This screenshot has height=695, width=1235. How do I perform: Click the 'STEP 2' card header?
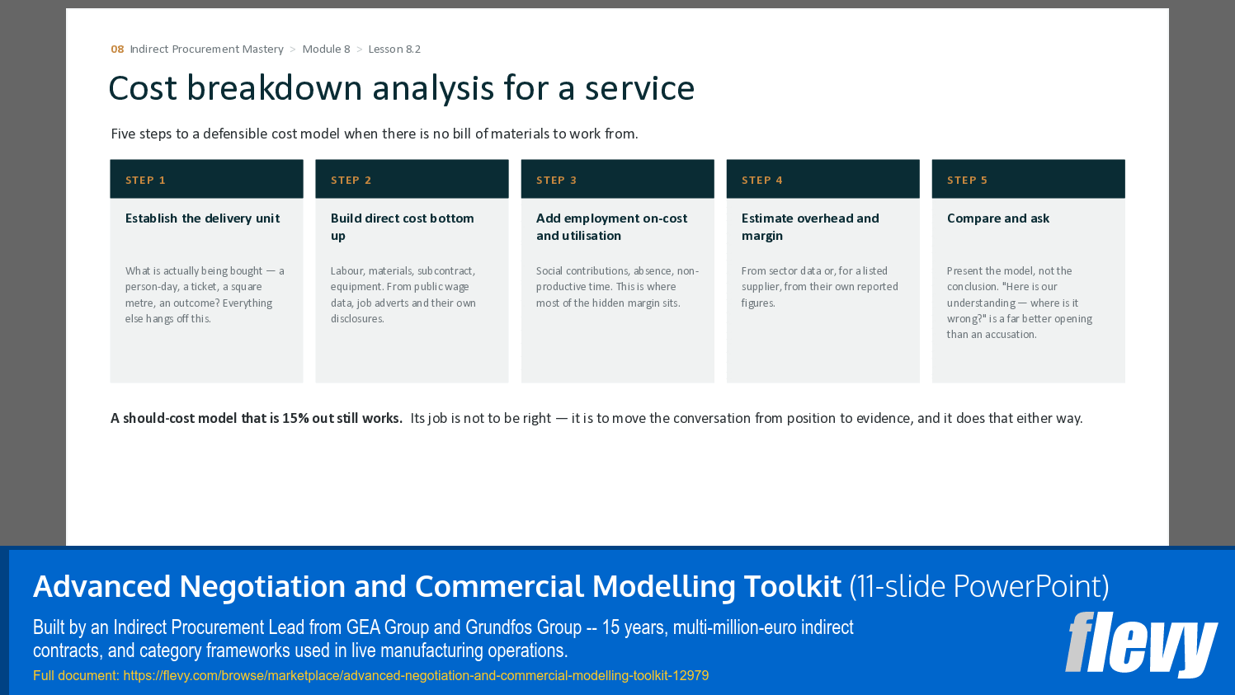[x=412, y=179]
